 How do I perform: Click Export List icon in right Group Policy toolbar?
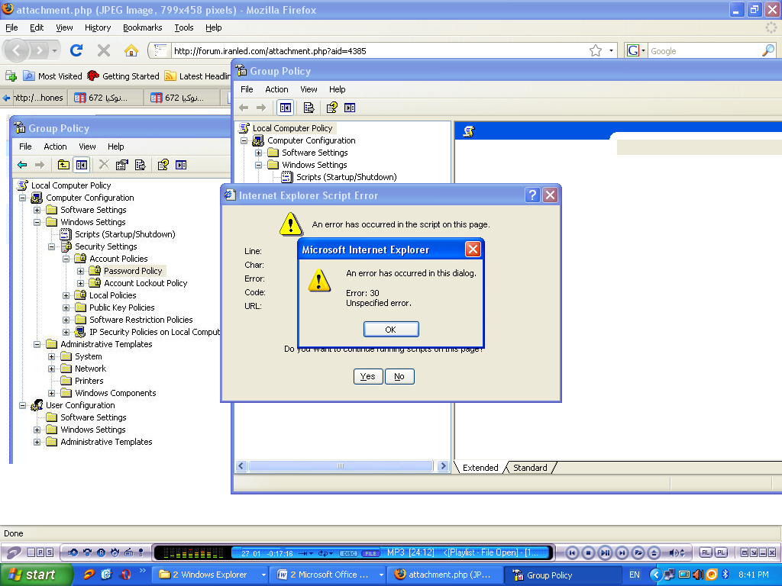pos(309,108)
